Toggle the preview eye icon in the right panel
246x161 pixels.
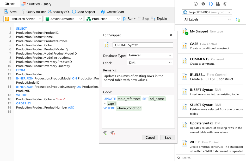click(203, 4)
